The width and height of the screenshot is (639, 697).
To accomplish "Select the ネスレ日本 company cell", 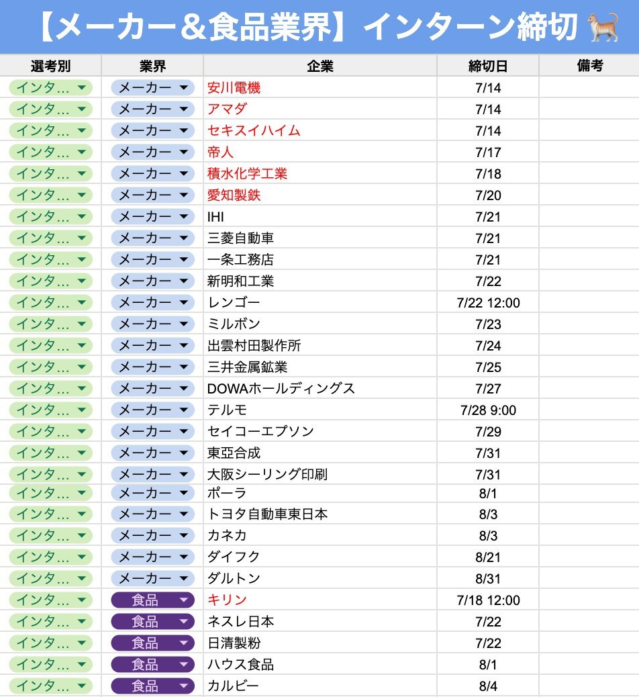I will [x=320, y=621].
